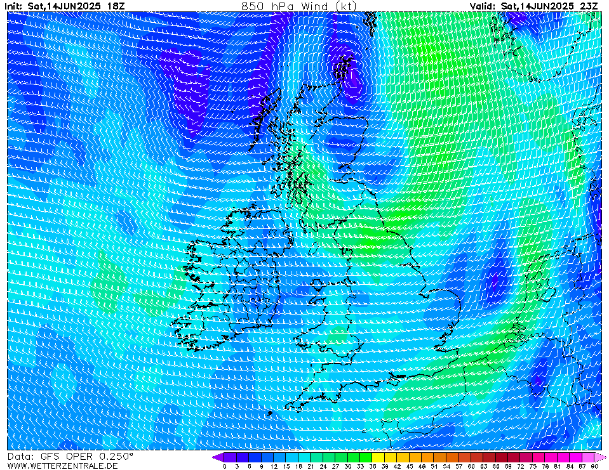The width and height of the screenshot is (609, 470).
Task: Click the left arrow end of the color legend
Action: [218, 457]
